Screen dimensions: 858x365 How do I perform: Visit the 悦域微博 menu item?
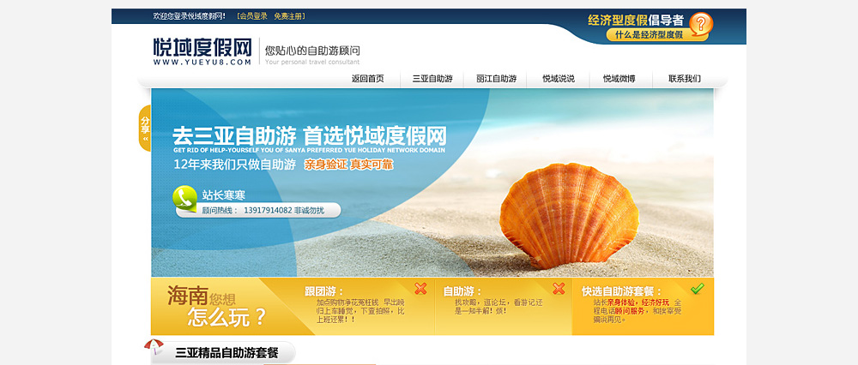pos(619,79)
